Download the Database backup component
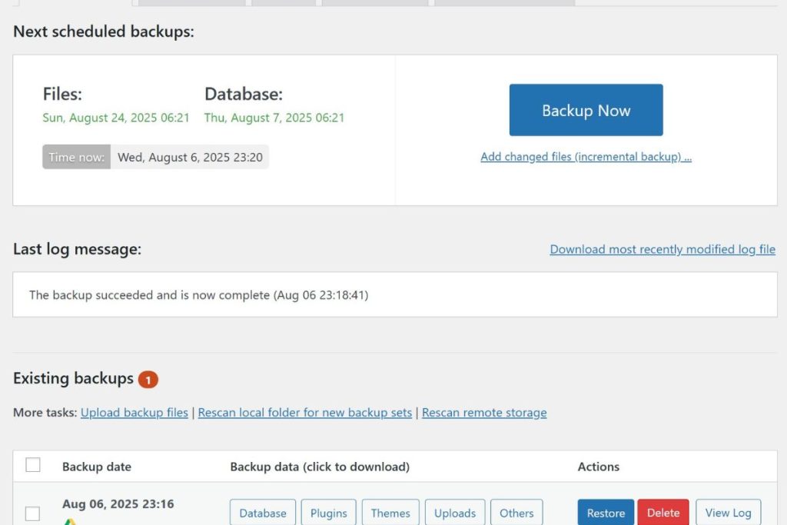The image size is (787, 525). point(262,512)
